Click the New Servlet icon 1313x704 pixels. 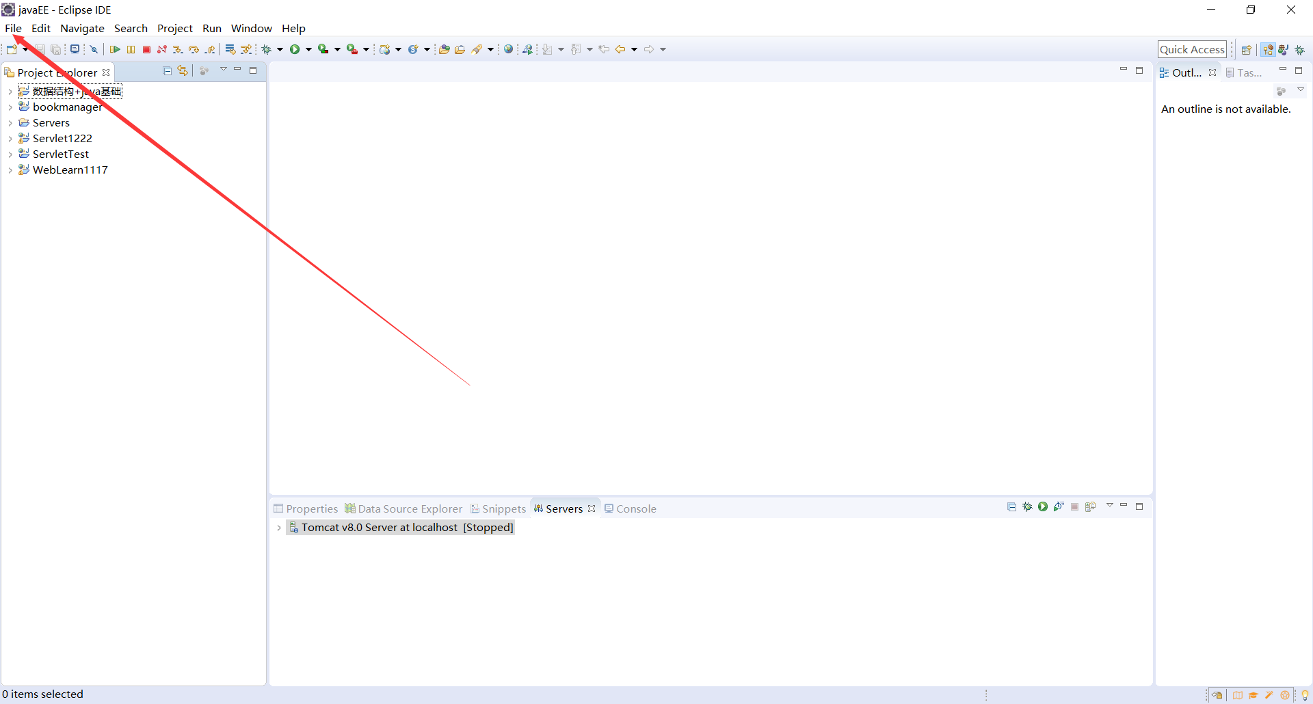click(x=413, y=49)
